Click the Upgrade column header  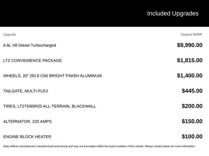click(x=9, y=34)
